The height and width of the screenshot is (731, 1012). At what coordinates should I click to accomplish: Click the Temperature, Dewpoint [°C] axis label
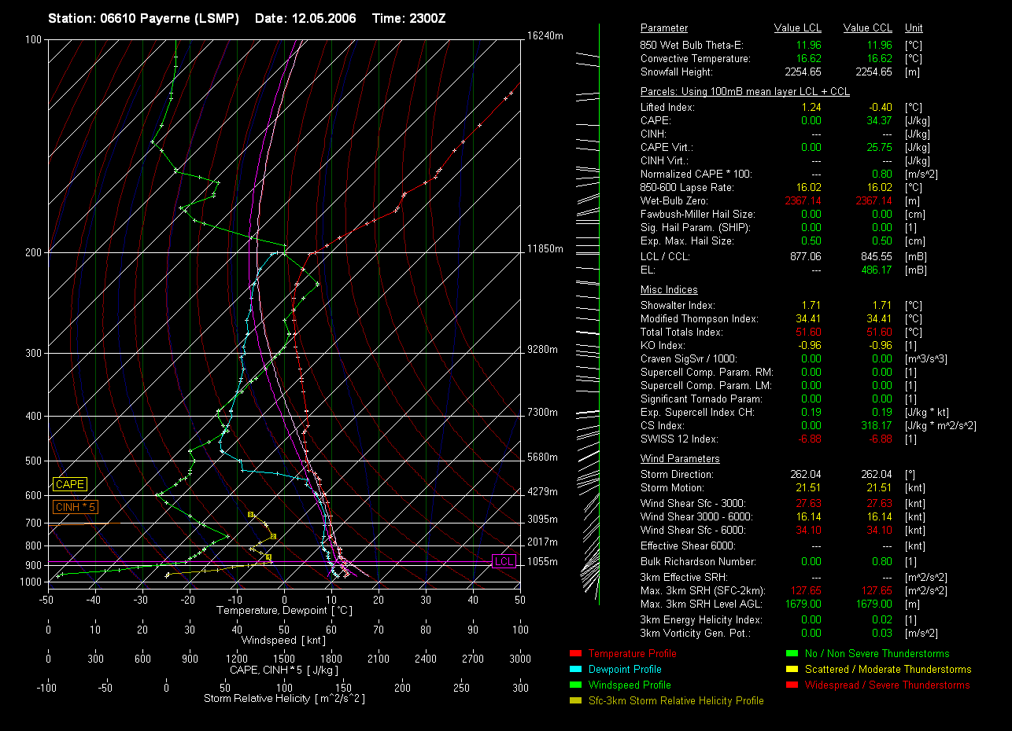tap(283, 611)
